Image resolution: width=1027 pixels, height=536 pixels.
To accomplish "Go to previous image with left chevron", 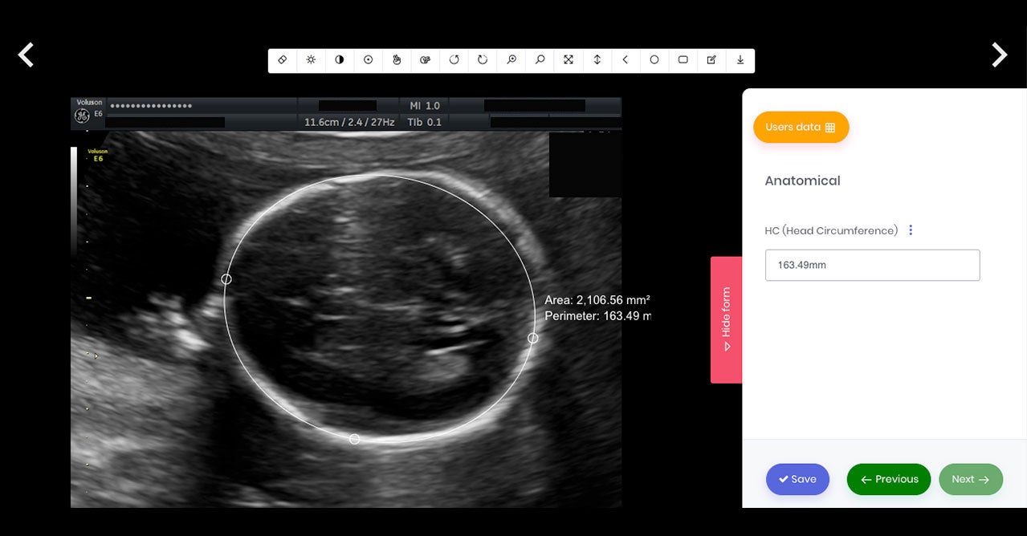I will coord(26,55).
